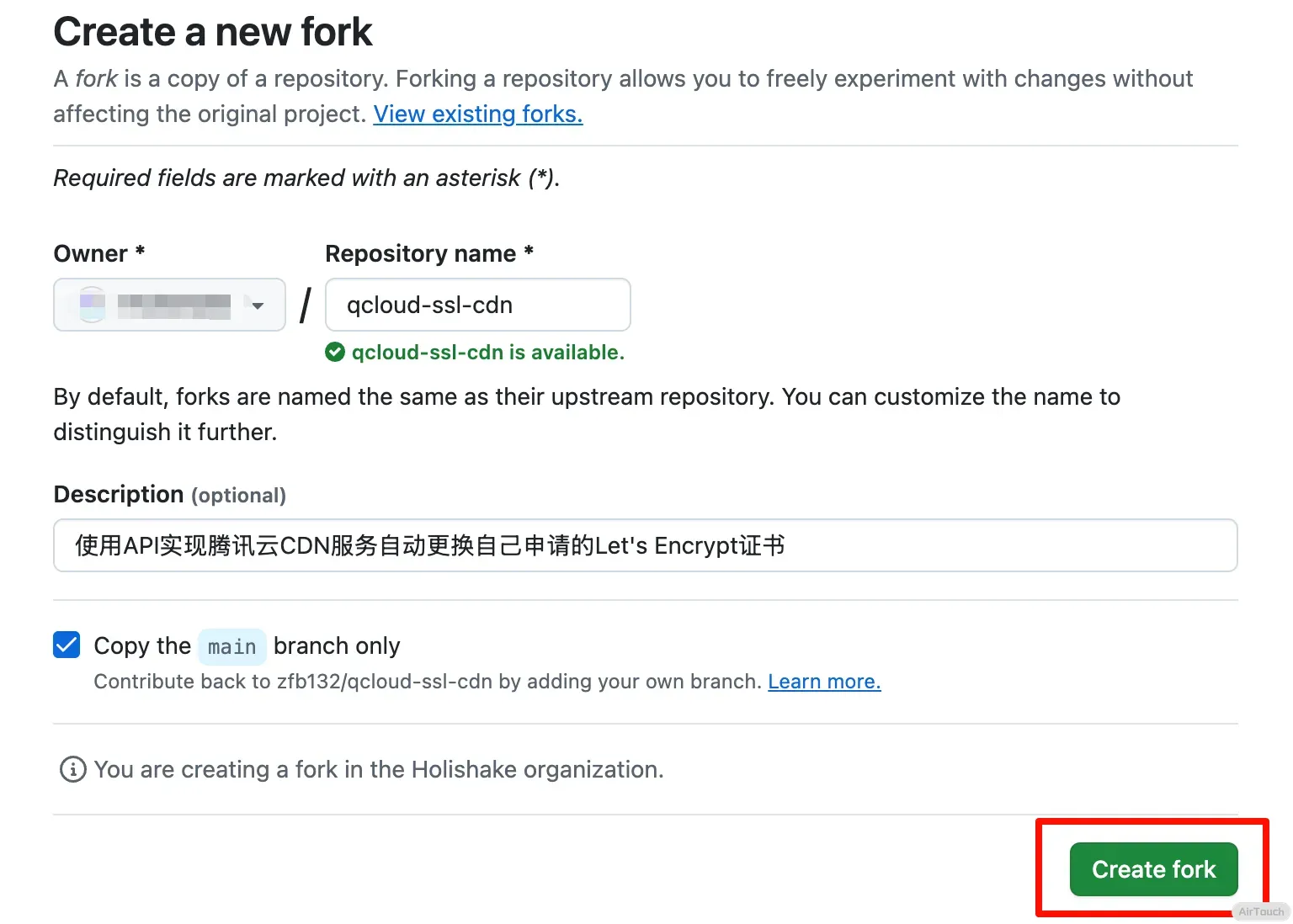Screen dimensions: 1293x924
Task: Open the "View existing forks" link
Action: (477, 114)
